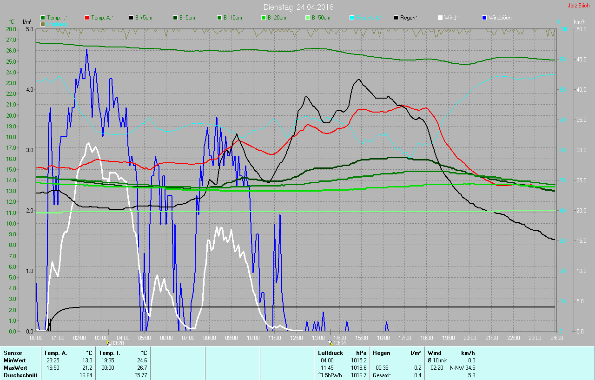Click the 04:00 minimum time for Luftdruck
The height and width of the screenshot is (380, 595).
click(327, 360)
